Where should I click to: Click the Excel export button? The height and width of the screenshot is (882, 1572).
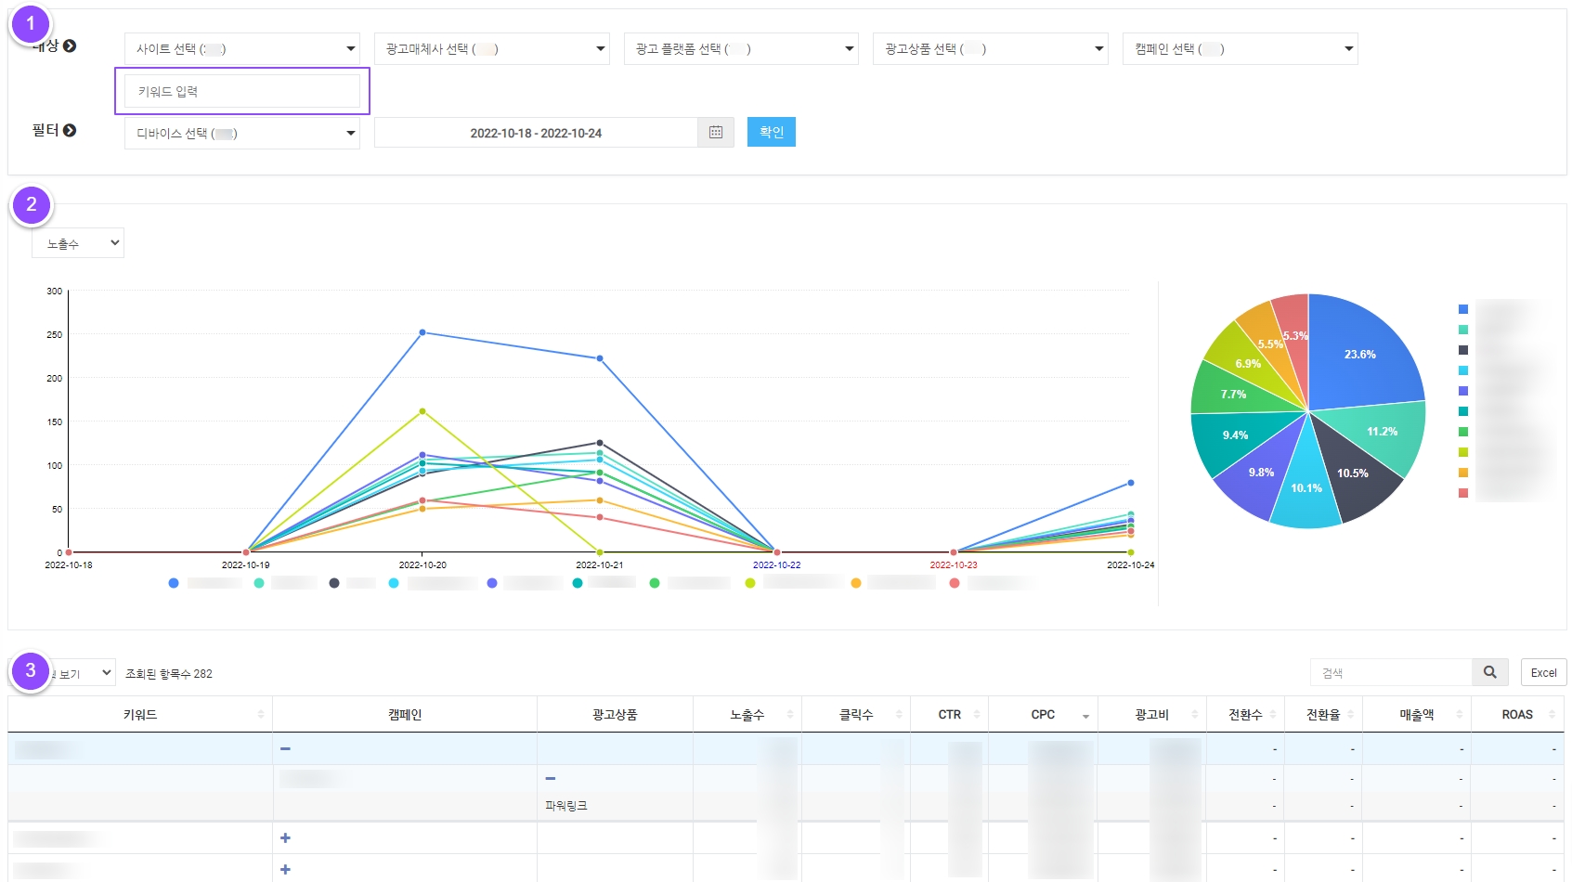1543,672
